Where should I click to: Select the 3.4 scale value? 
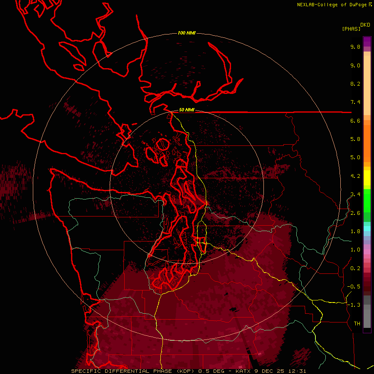[355, 194]
